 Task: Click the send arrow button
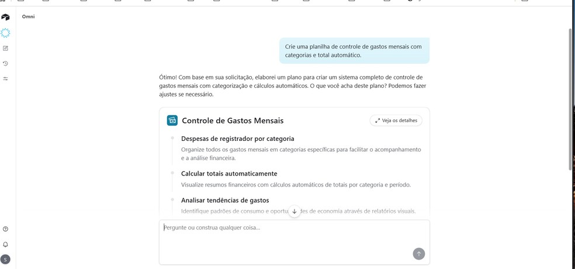(x=419, y=254)
